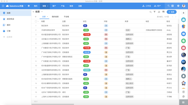Add a new view with plus icon
This screenshot has width=188, height=105.
(36, 17)
